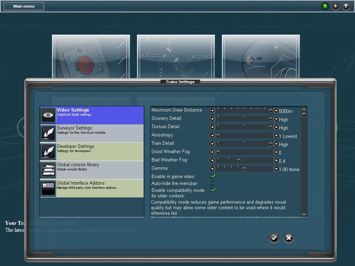Click the 0.4 bad weather fog value
The height and width of the screenshot is (266, 355).
click(282, 161)
